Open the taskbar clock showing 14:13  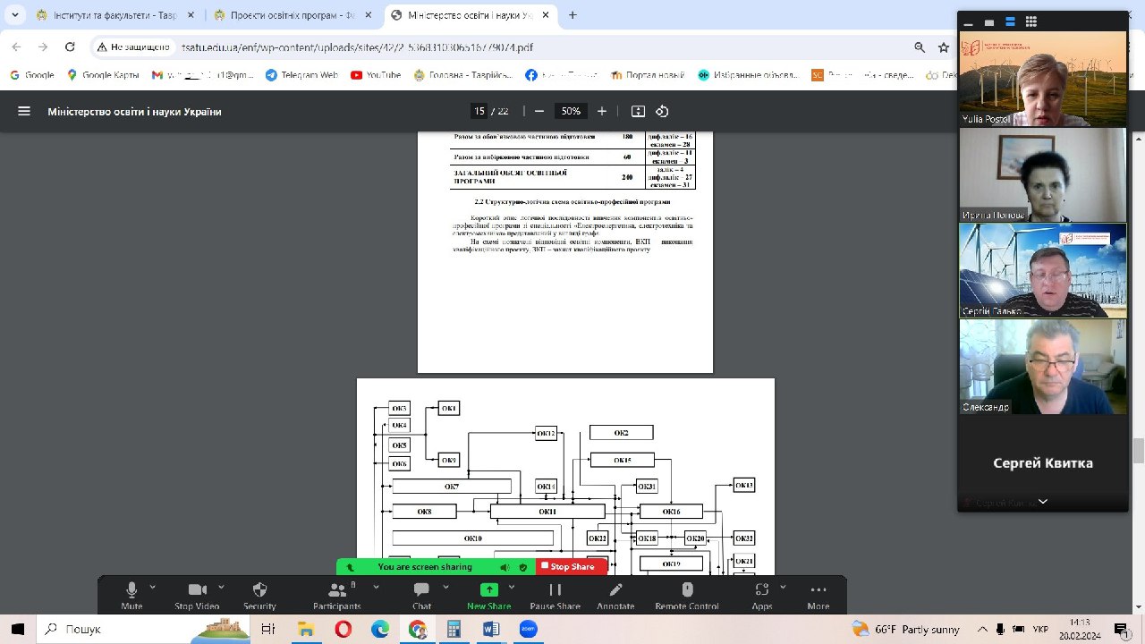point(1081,629)
